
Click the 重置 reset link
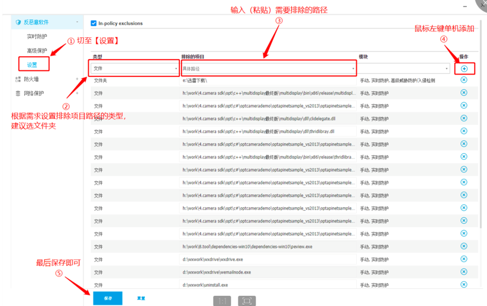141,298
